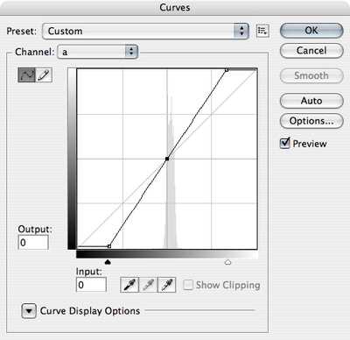The image size is (350, 340).
Task: Open the preset options menu icon
Action: (x=262, y=31)
